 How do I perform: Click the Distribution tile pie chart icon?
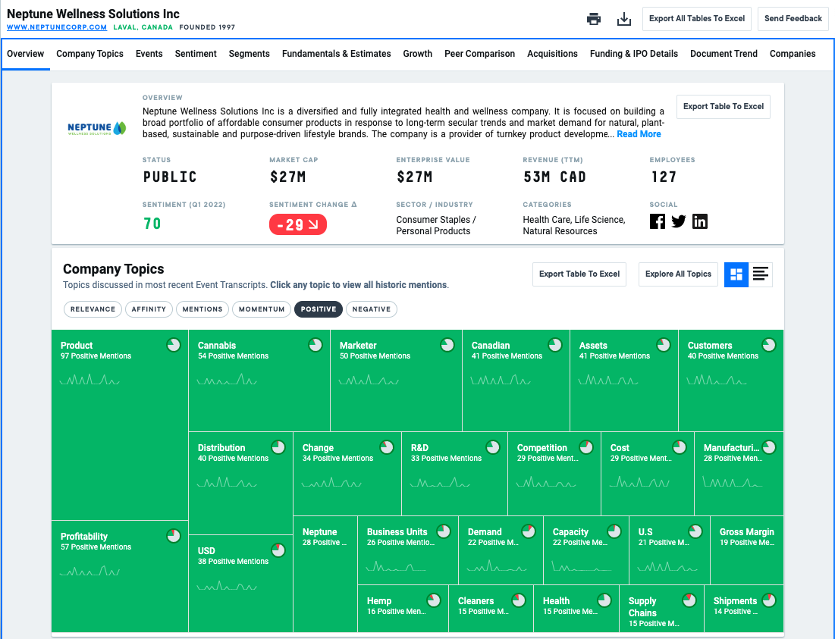(278, 447)
